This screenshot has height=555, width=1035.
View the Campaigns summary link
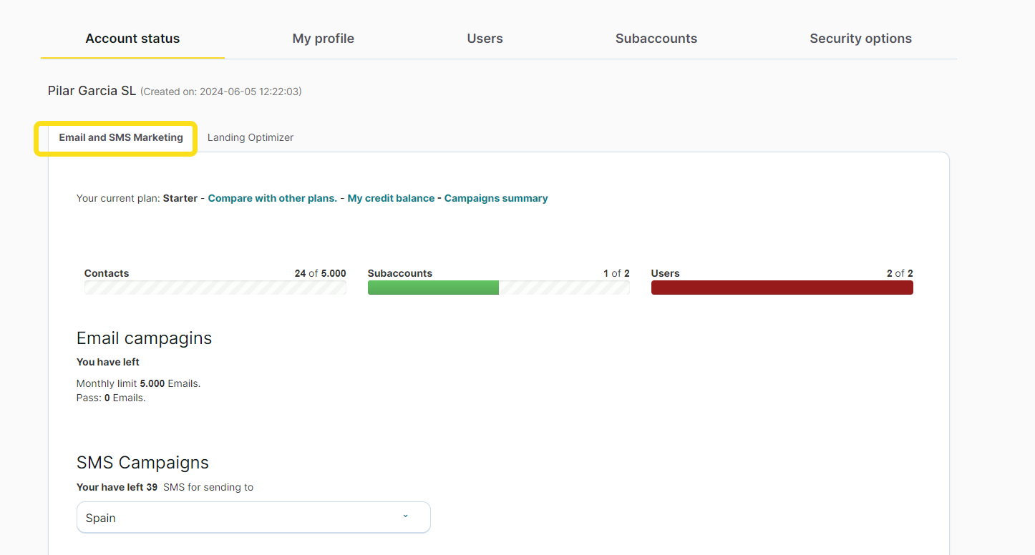tap(496, 198)
